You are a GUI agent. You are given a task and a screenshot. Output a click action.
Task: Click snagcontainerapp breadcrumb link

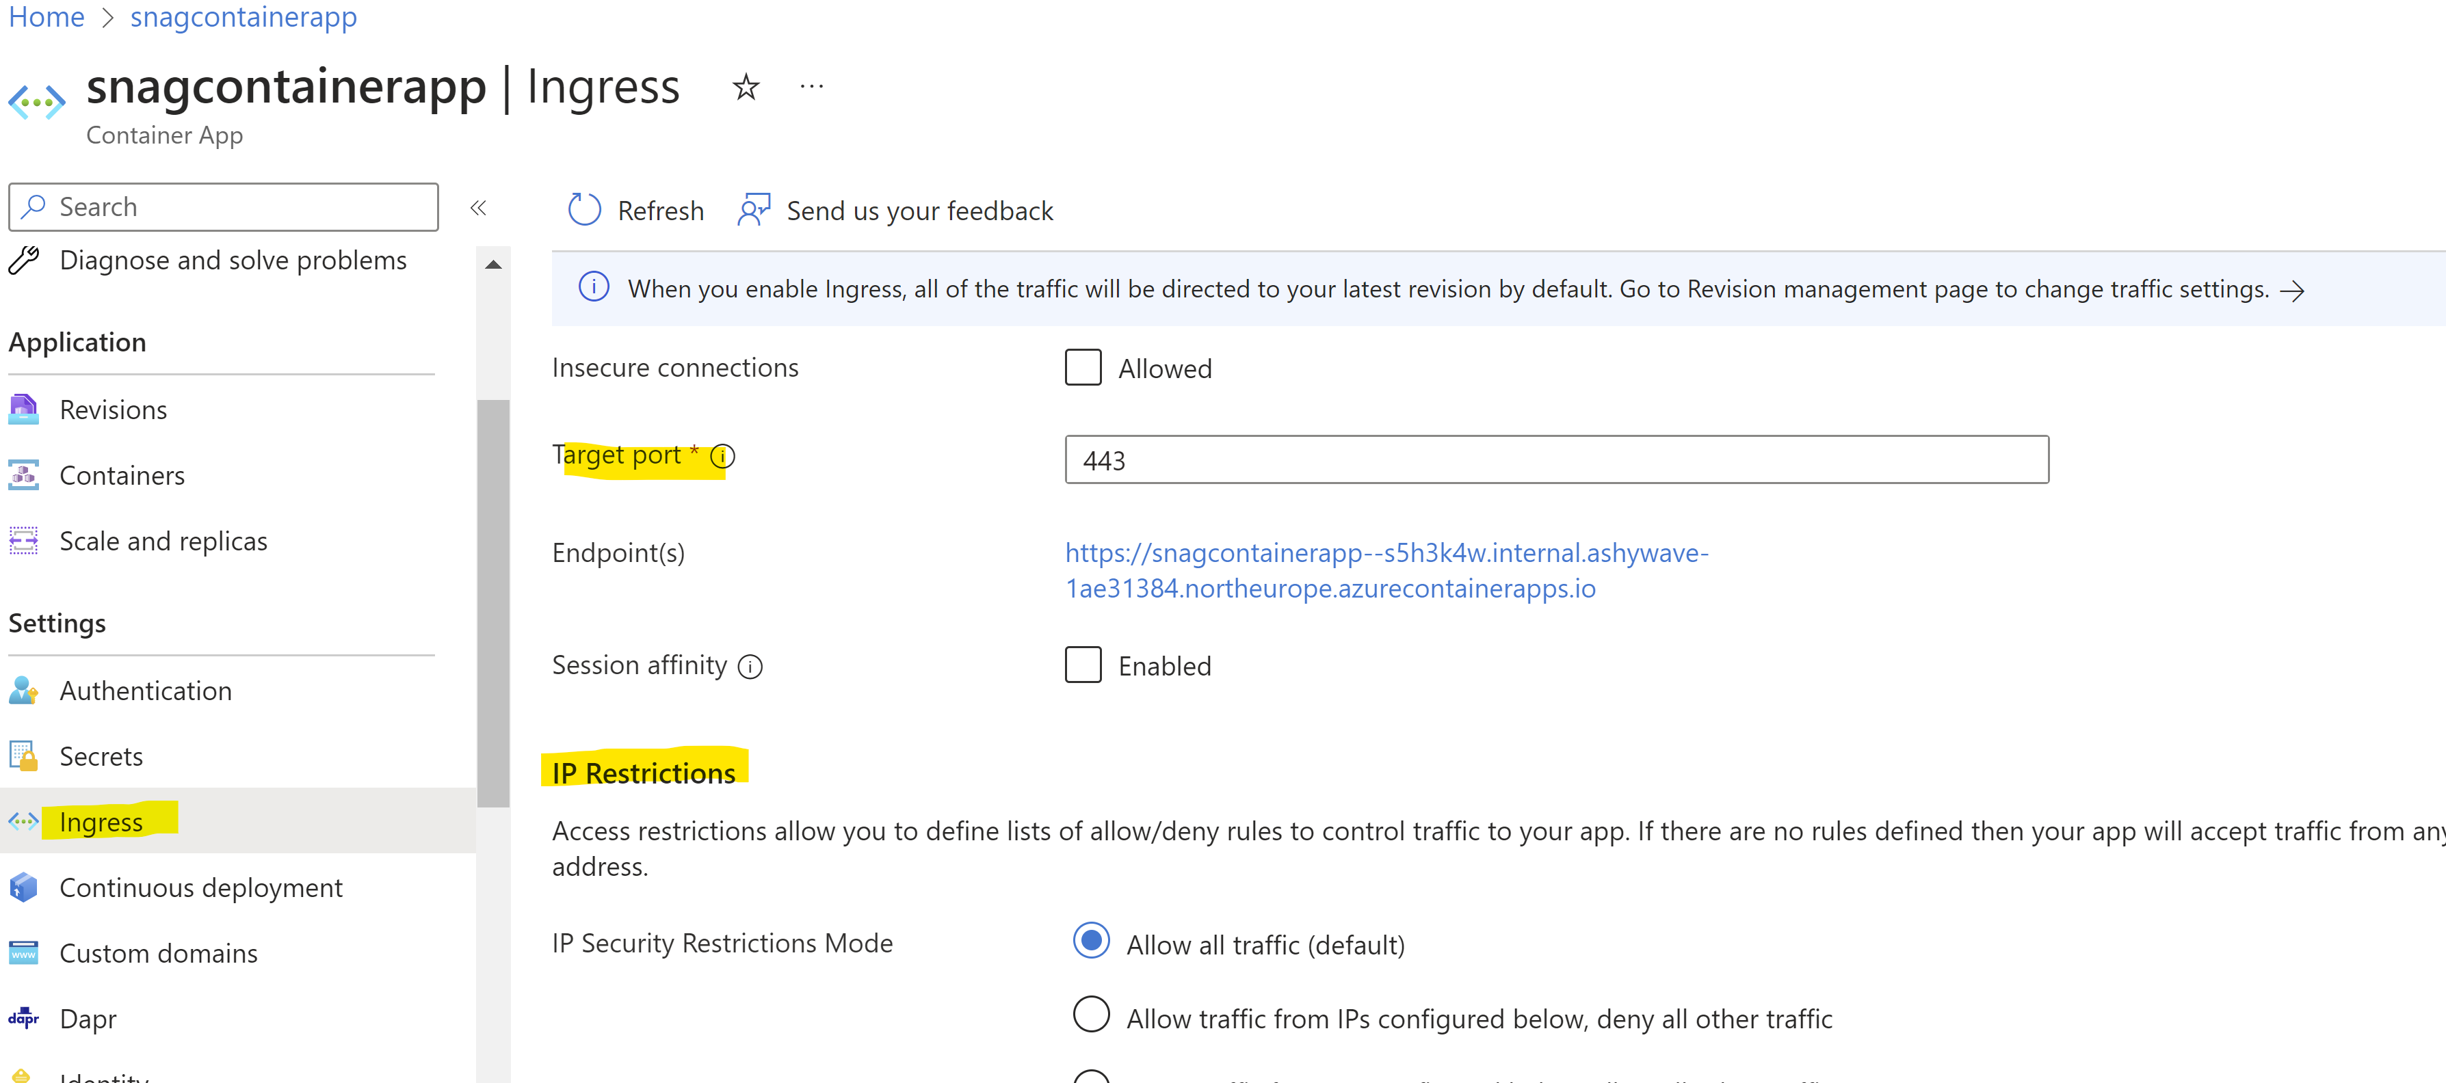(243, 16)
